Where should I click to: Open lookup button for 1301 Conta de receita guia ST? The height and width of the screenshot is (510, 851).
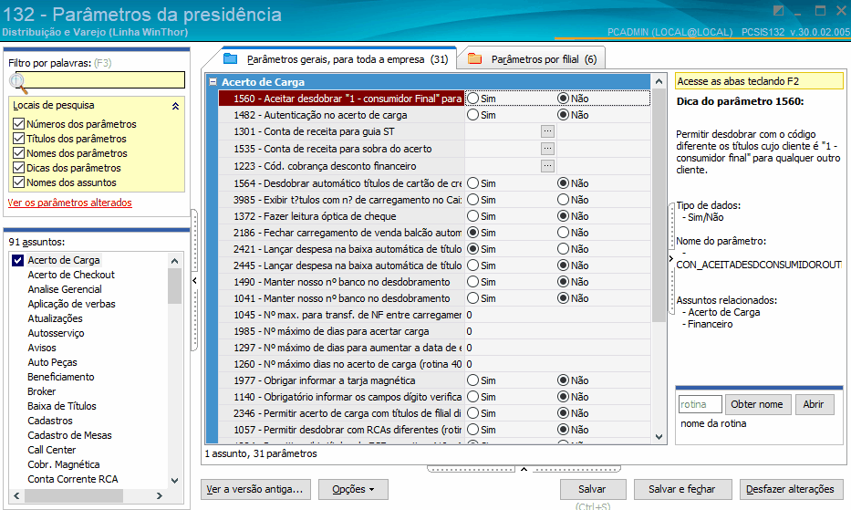click(x=547, y=131)
